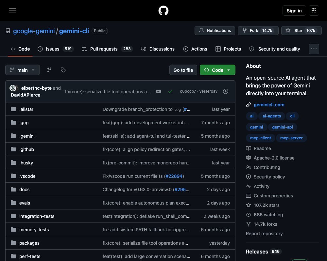This screenshot has height=261, width=327.
Task: Select the ai-agents topic tag
Action: [x=271, y=116]
